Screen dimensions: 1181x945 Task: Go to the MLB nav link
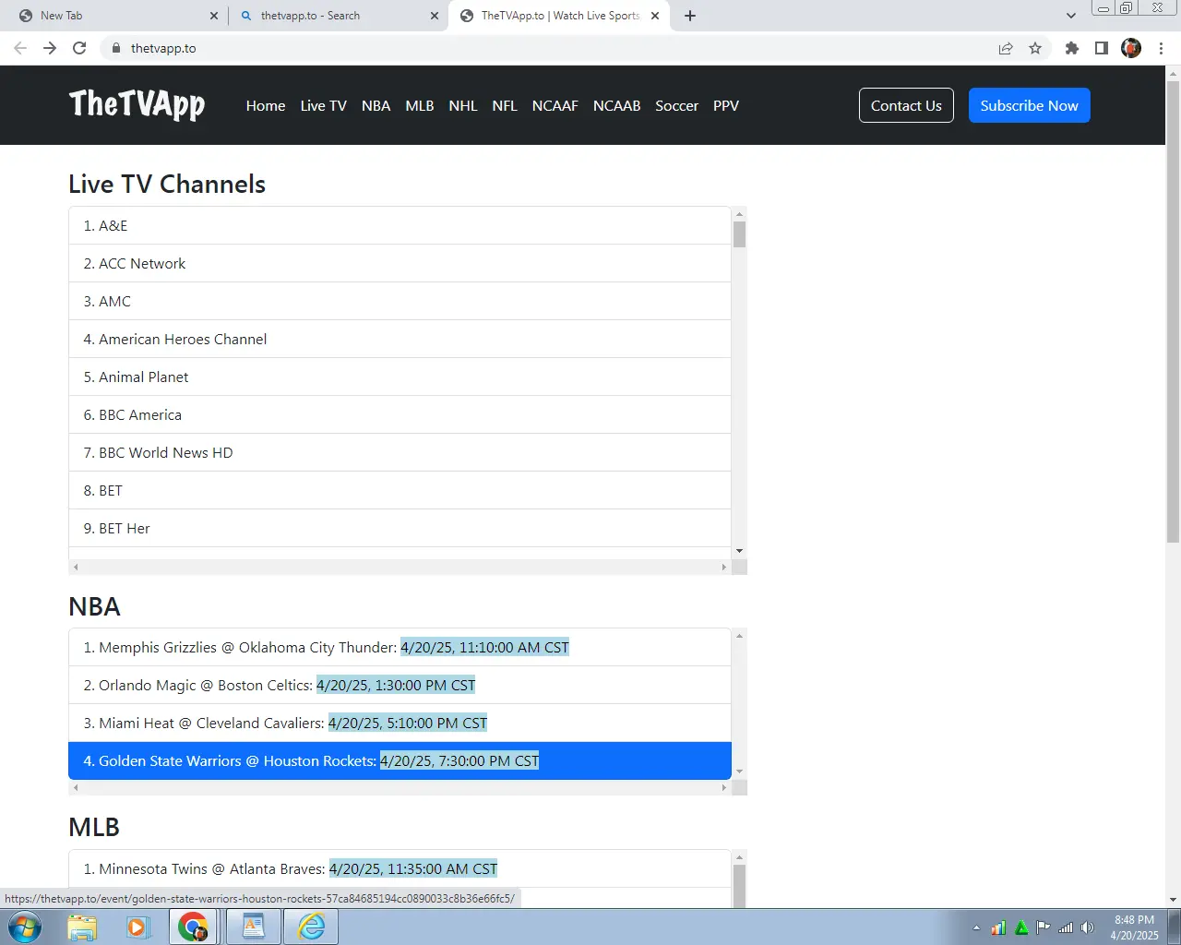click(420, 105)
